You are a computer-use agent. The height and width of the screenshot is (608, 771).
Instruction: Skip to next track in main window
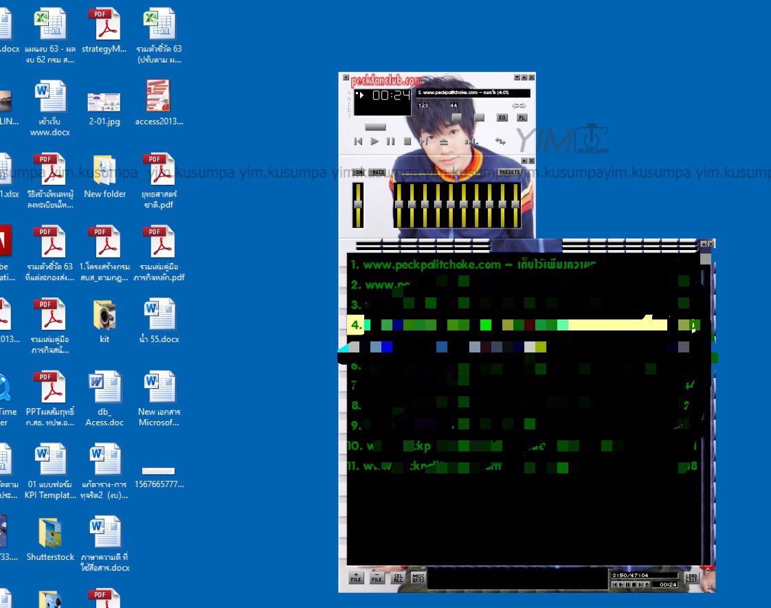coord(423,142)
